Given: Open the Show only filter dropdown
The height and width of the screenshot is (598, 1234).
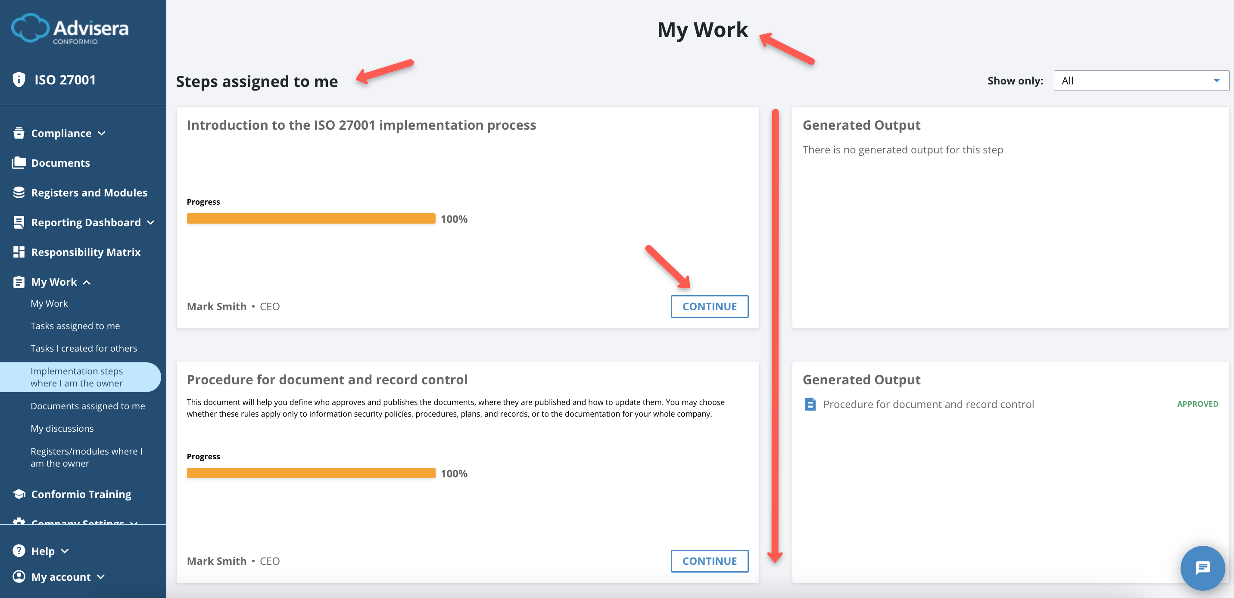Looking at the screenshot, I should click(1141, 81).
